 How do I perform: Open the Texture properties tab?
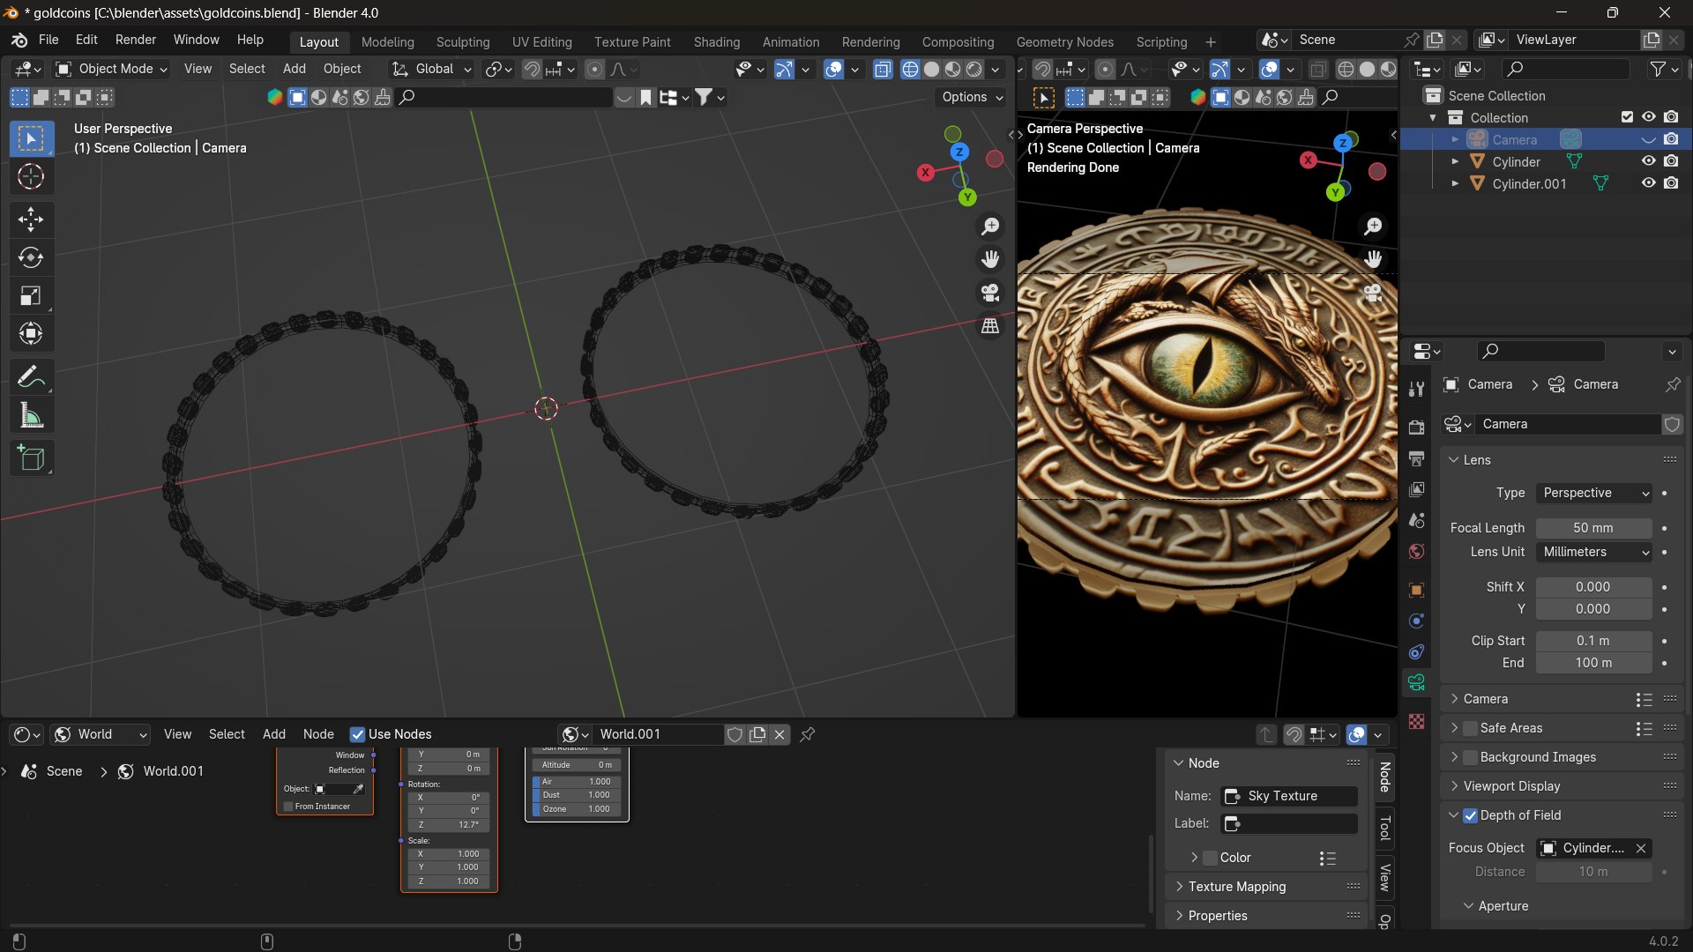point(1416,722)
